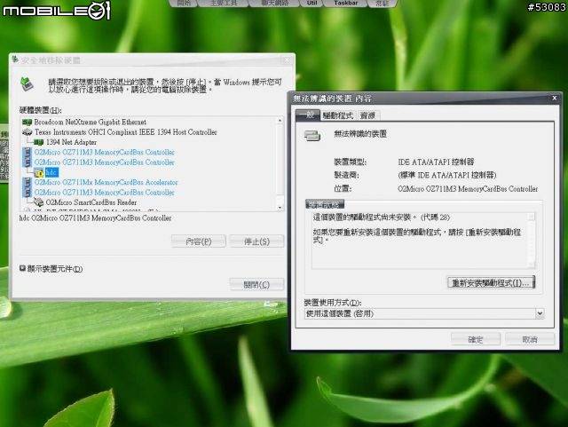Viewport: 568px width, 427px height.
Task: Click the 1394 Net Adapter card icon
Action: click(x=39, y=142)
